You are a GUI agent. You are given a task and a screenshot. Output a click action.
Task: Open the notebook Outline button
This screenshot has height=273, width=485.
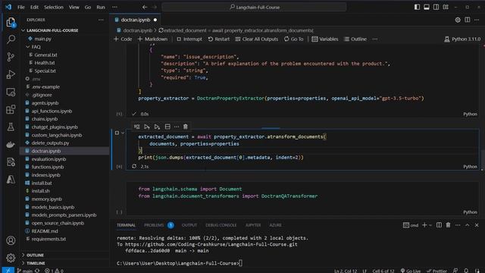pyautogui.click(x=355, y=39)
